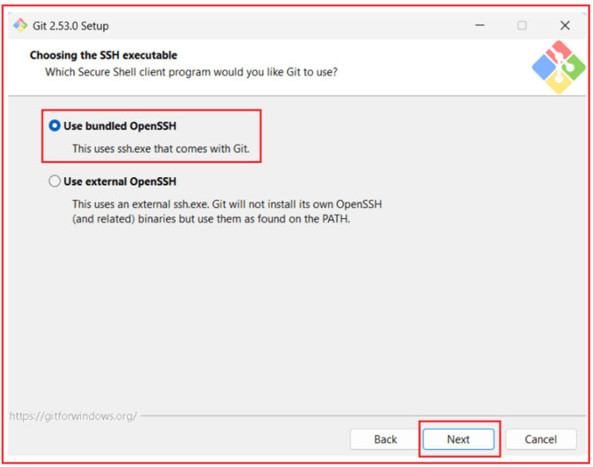Click the Next button
The width and height of the screenshot is (593, 467).
coord(459,439)
